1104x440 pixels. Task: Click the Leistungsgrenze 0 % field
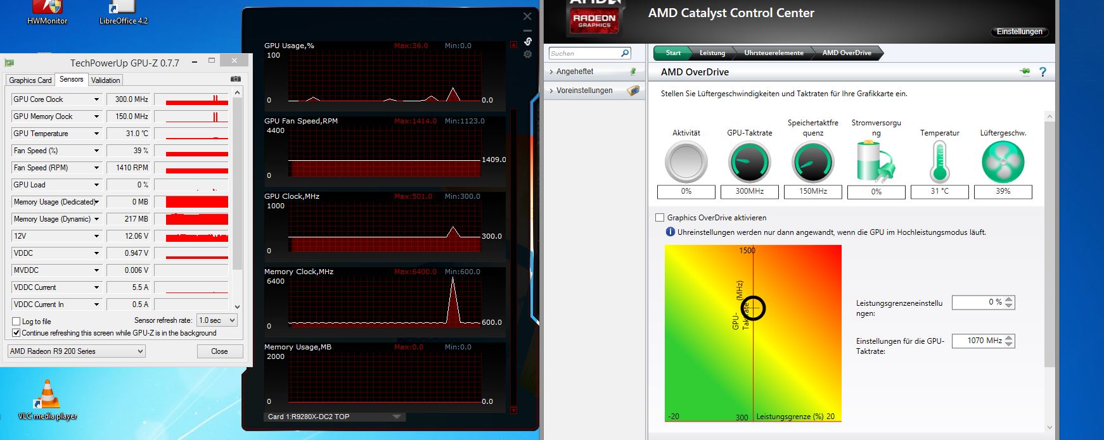coord(979,303)
